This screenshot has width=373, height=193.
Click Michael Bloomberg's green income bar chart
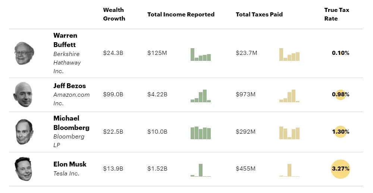pos(201,133)
